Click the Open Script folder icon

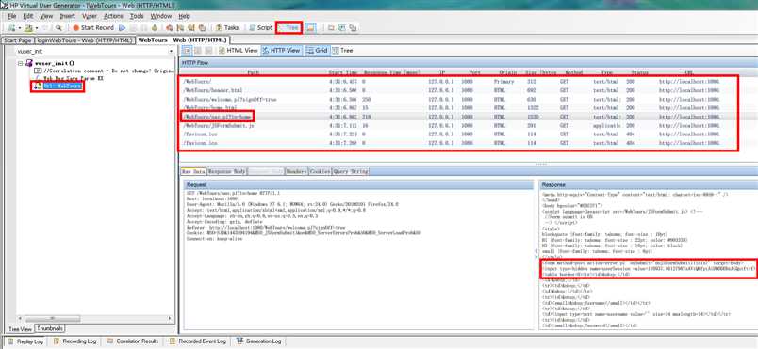pos(28,28)
